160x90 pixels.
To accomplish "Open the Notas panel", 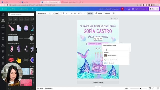I will coord(40,88).
